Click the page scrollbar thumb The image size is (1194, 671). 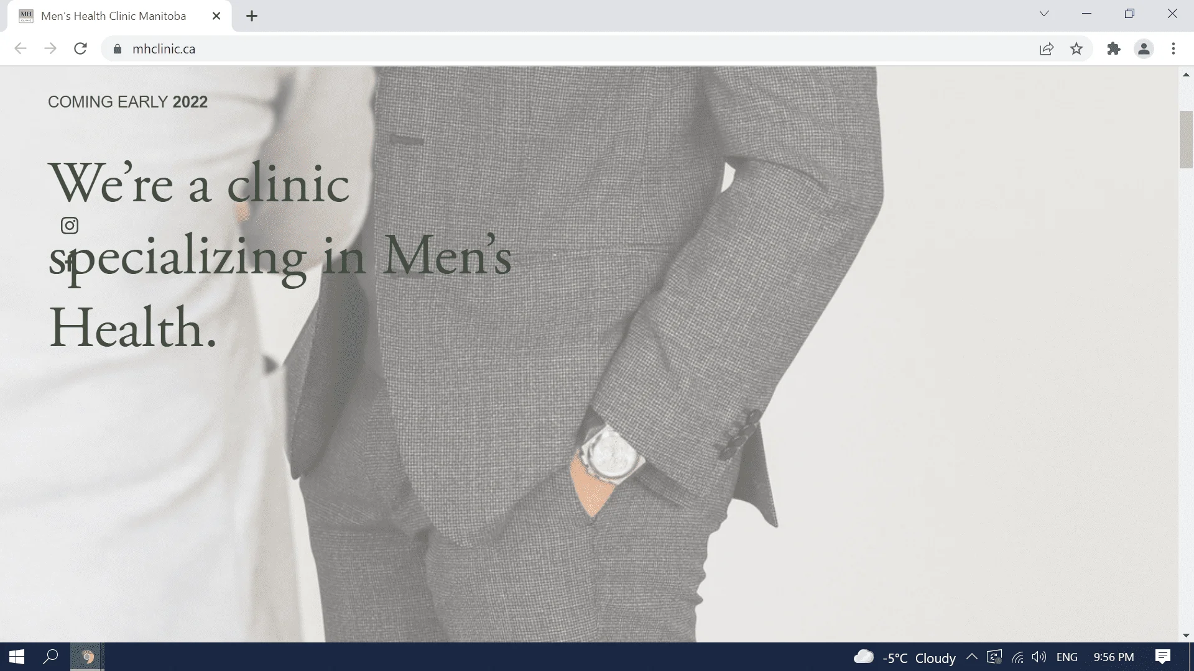pos(1186,140)
